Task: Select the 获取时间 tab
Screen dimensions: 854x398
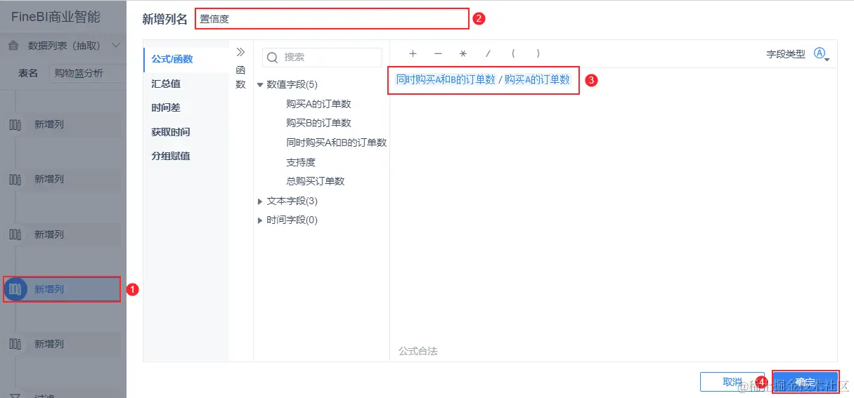Action: click(186, 132)
